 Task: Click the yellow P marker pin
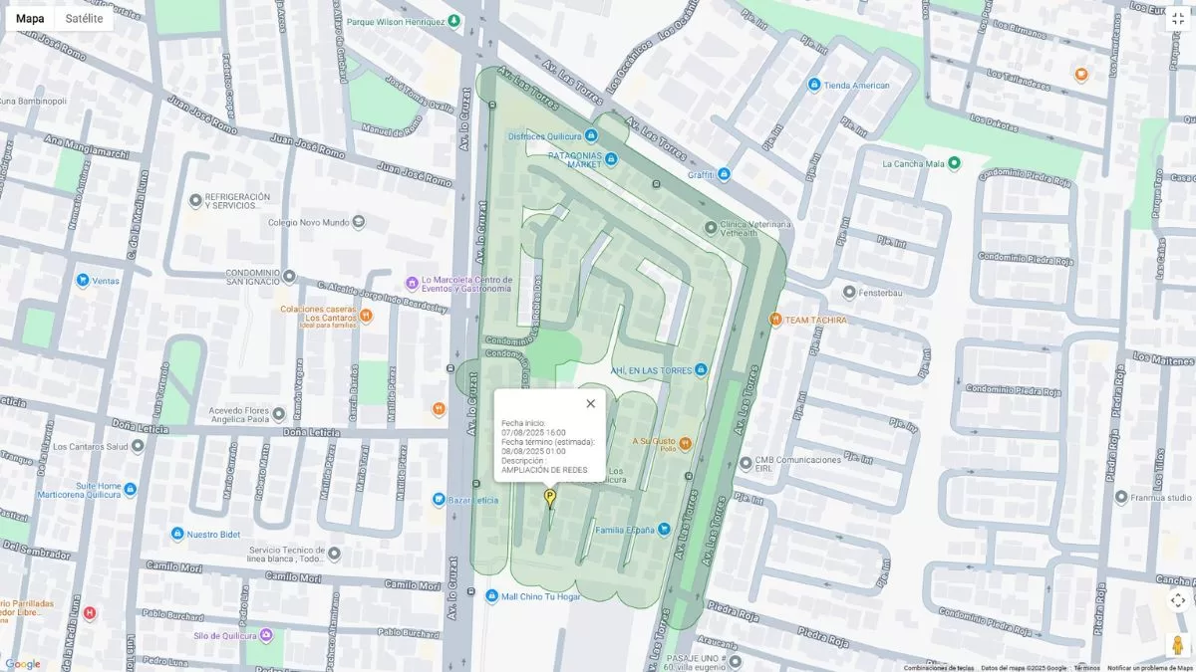(x=549, y=497)
